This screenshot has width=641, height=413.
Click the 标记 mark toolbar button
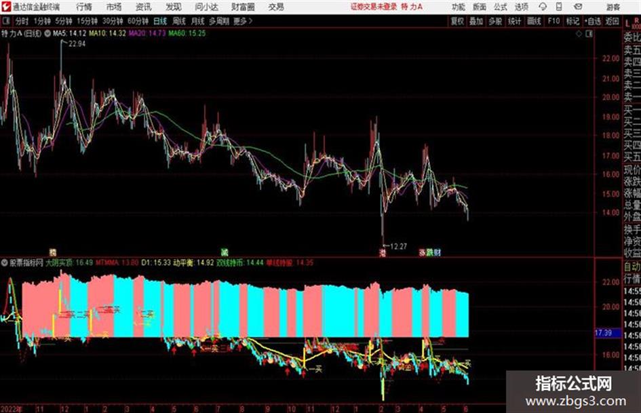[572, 21]
